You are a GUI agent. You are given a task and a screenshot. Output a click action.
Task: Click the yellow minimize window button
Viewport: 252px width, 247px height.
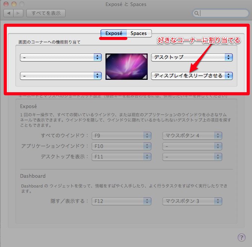click(14, 4)
